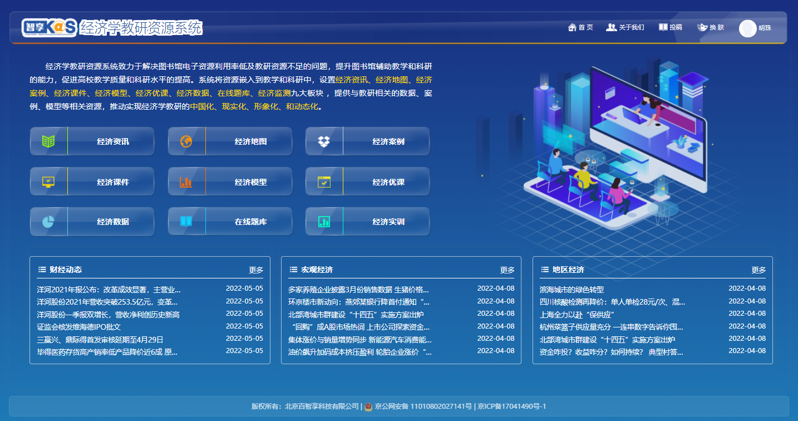Click the 经济实训 green chart icon

coord(324,222)
